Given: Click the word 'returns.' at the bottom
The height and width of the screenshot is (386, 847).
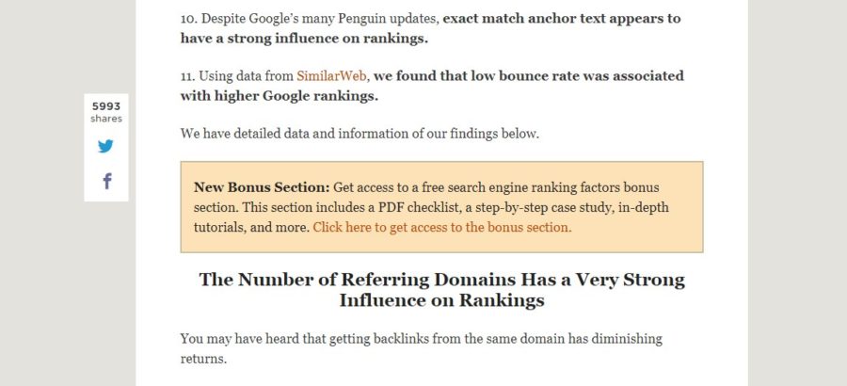Looking at the screenshot, I should tap(203, 359).
